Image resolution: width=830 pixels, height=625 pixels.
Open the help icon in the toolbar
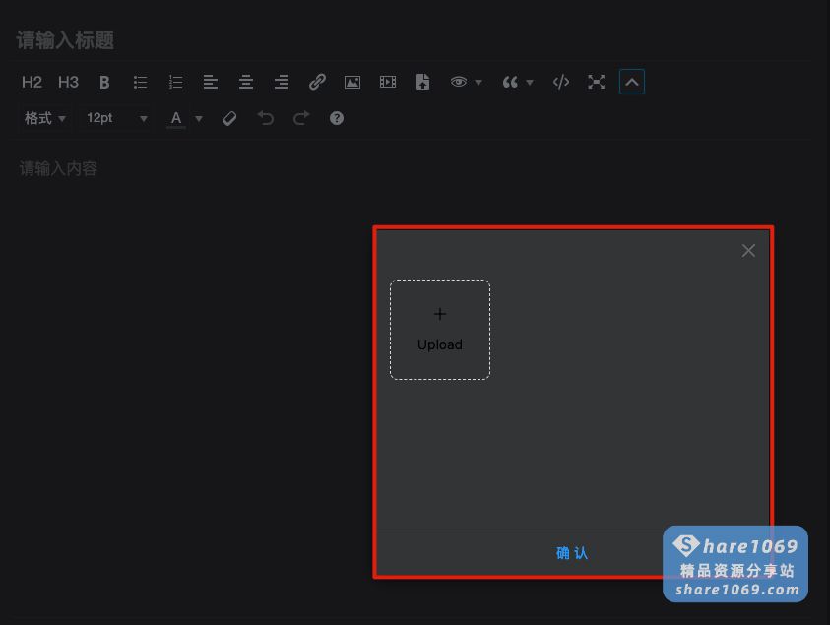336,118
